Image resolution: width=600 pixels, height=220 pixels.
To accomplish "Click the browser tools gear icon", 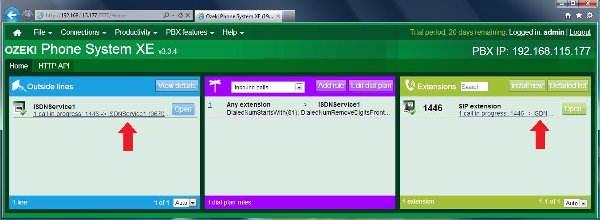I will click(589, 16).
